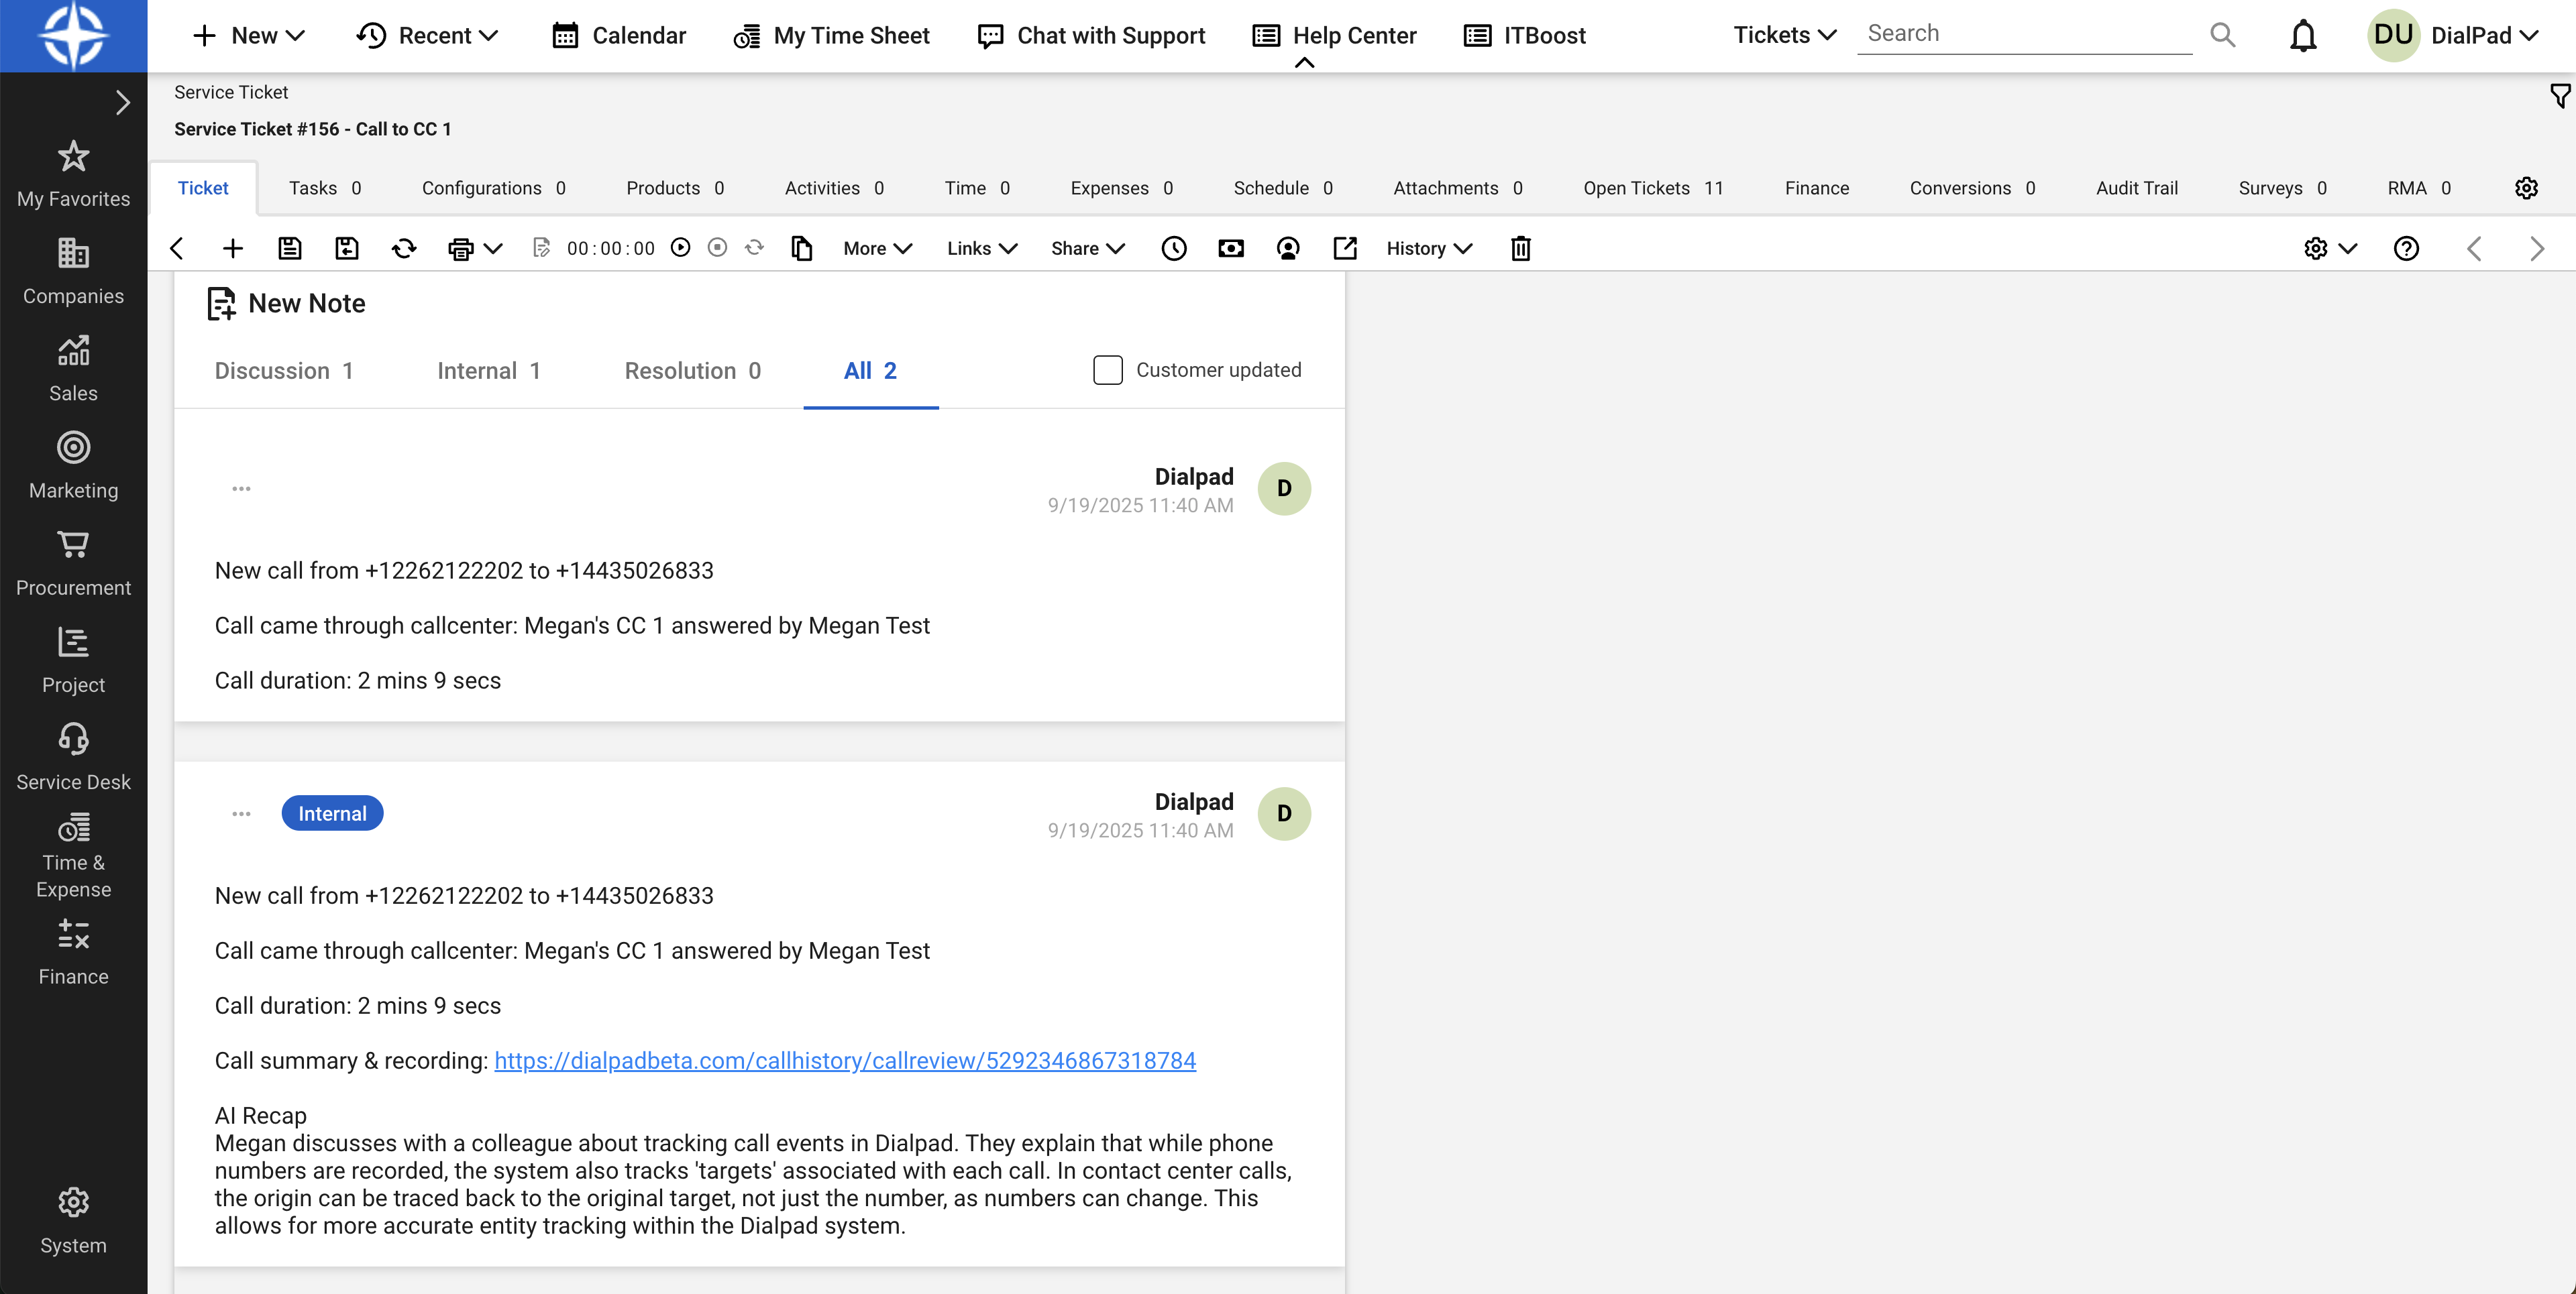Viewport: 2576px width, 1294px height.
Task: Open the Recent dropdown
Action: click(427, 35)
